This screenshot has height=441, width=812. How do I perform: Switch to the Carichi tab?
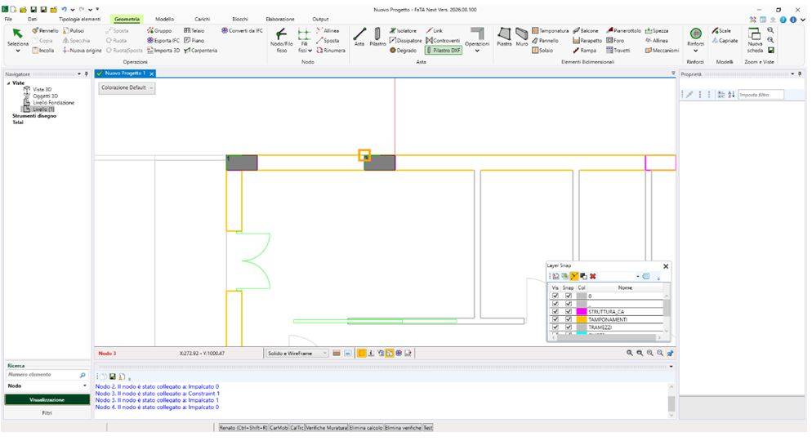(202, 19)
